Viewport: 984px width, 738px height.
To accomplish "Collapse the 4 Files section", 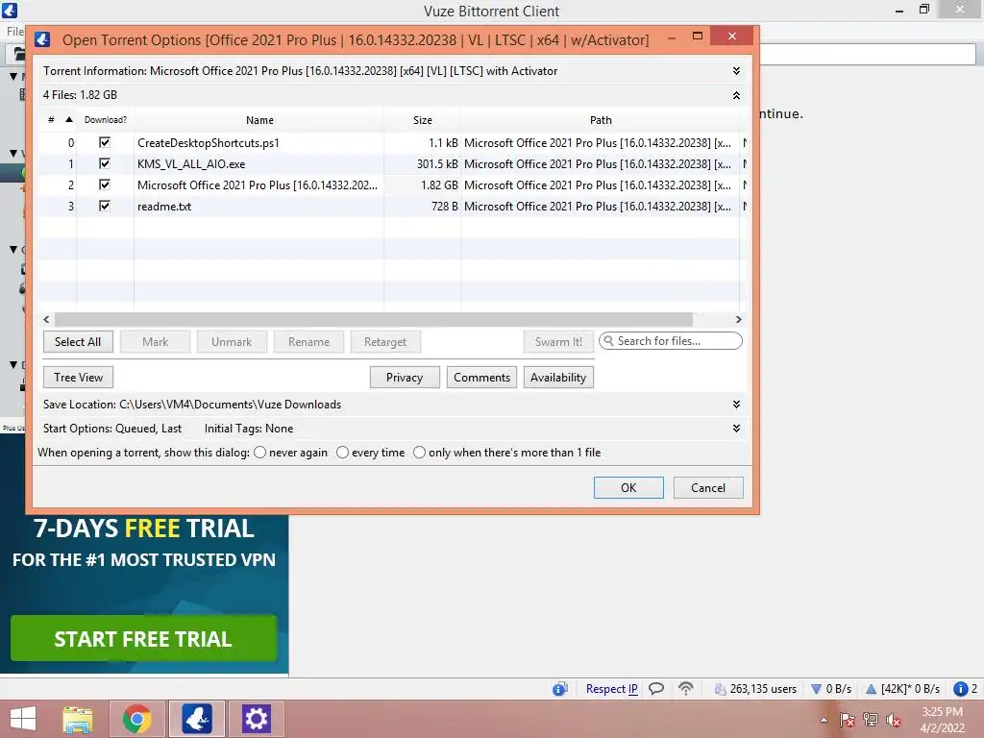I will click(x=737, y=95).
